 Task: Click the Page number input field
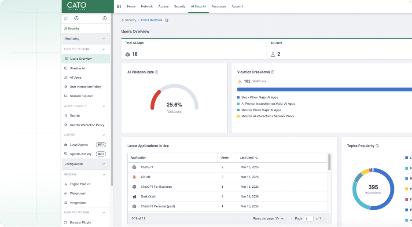click(309, 219)
